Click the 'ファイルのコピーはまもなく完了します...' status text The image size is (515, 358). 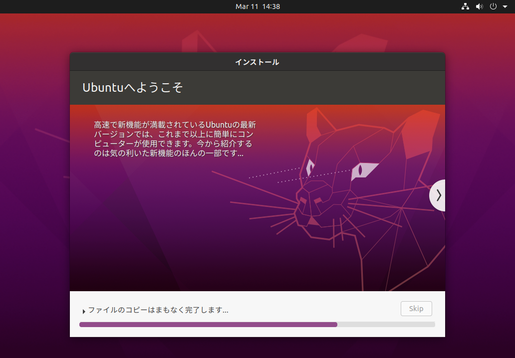coord(158,310)
